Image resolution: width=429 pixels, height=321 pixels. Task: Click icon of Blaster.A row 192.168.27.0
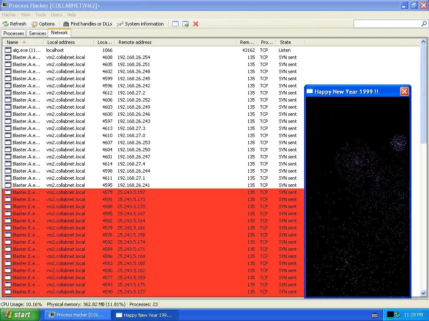(x=8, y=135)
